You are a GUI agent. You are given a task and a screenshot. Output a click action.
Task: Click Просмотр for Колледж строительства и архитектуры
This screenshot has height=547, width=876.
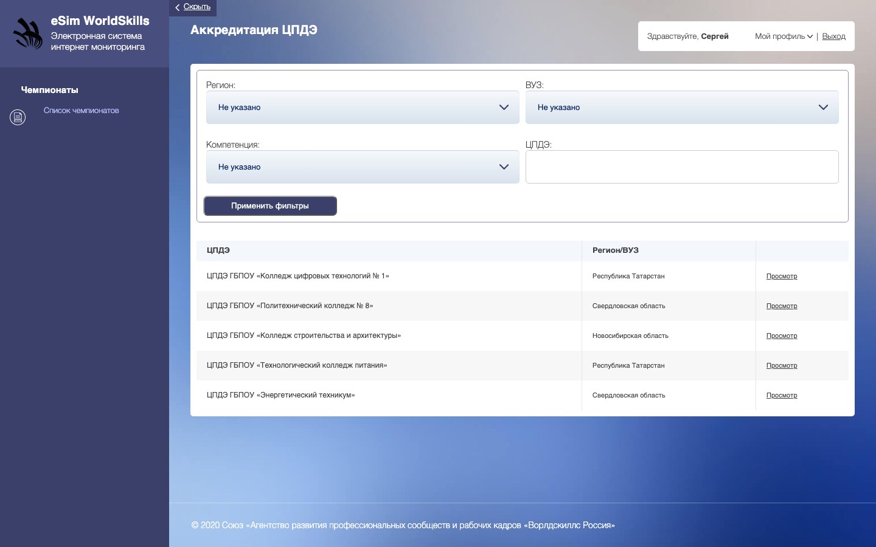(x=782, y=336)
